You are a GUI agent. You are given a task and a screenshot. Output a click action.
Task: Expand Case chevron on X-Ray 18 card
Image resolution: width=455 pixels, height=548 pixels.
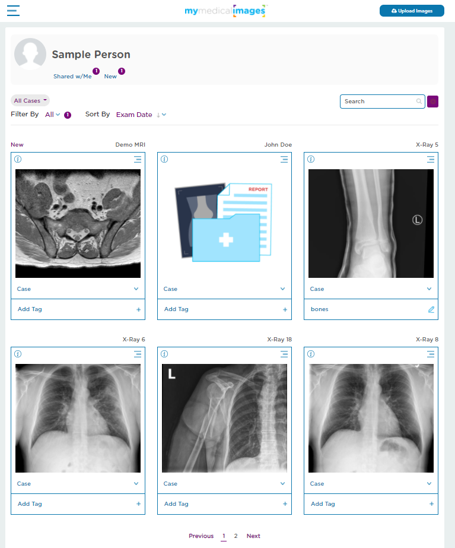pos(282,484)
